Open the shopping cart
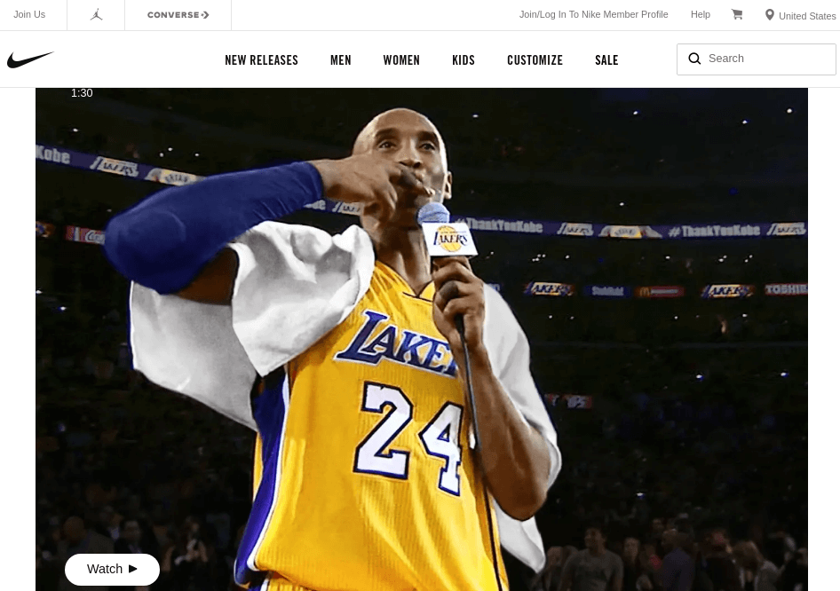This screenshot has width=840, height=591. click(737, 14)
